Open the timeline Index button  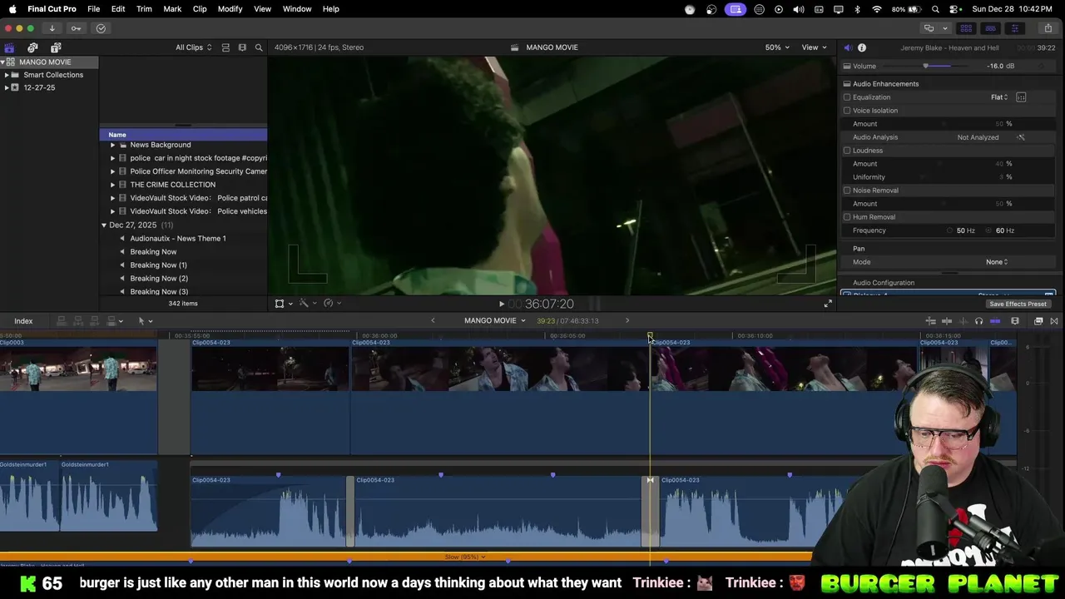[23, 321]
